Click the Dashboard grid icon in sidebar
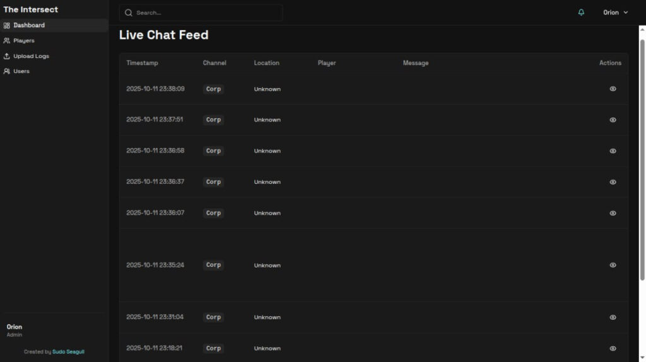646x362 pixels. tap(6, 25)
